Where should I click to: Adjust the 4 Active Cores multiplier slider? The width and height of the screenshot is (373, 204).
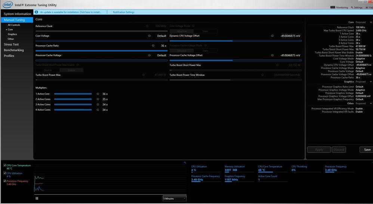pyautogui.click(x=73, y=110)
